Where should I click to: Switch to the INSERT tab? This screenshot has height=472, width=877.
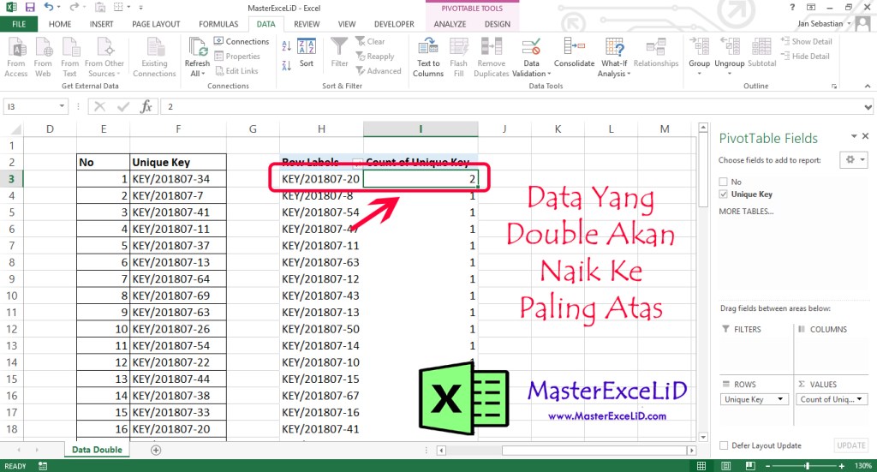[x=101, y=24]
